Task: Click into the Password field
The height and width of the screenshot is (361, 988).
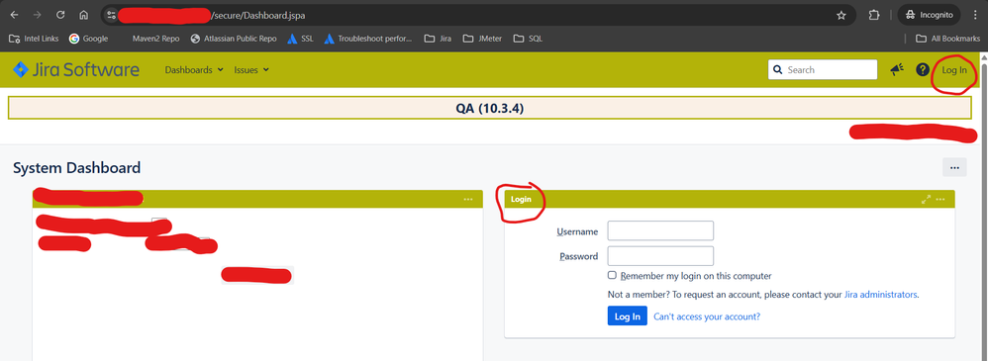Action: (660, 256)
